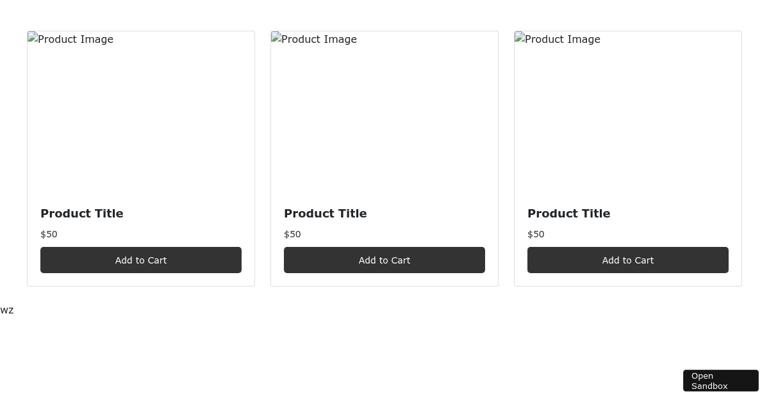Click the $50 price on middle card

click(292, 234)
